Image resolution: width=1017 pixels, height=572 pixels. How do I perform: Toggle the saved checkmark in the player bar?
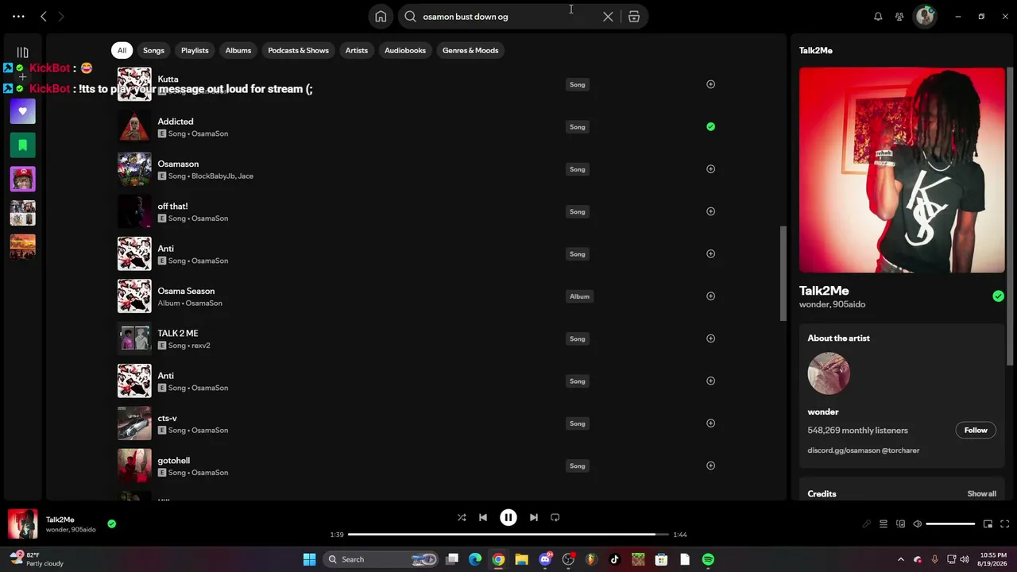[x=111, y=524]
